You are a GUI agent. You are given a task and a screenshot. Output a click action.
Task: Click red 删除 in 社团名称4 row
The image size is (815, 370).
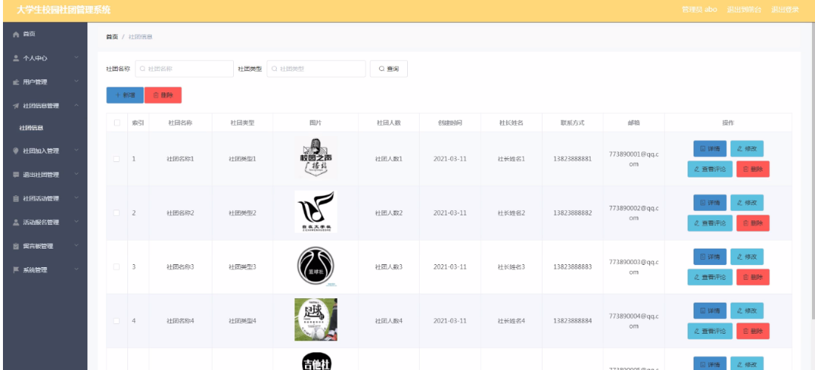(x=753, y=331)
